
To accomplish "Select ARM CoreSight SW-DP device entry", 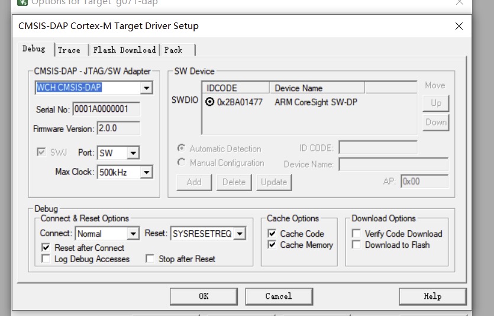I will click(316, 102).
